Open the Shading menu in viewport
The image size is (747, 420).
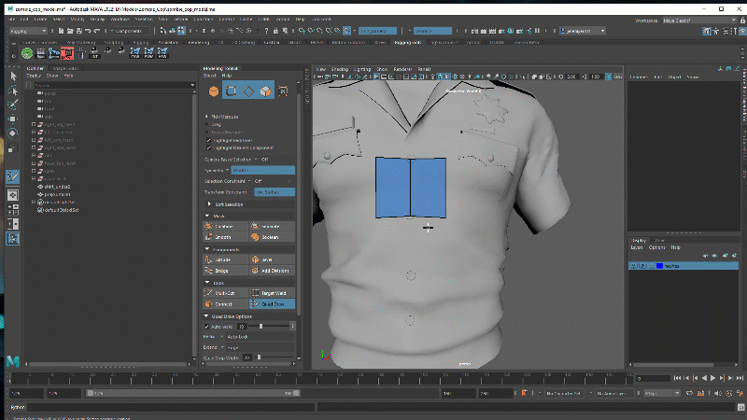pos(340,69)
